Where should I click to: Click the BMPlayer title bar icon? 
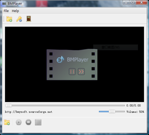tap(4, 4)
